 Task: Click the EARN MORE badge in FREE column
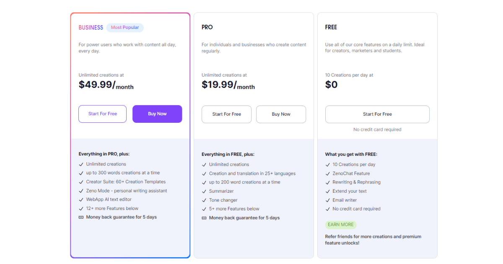pos(340,225)
